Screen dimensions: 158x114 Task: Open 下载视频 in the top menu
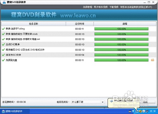point(114,7)
